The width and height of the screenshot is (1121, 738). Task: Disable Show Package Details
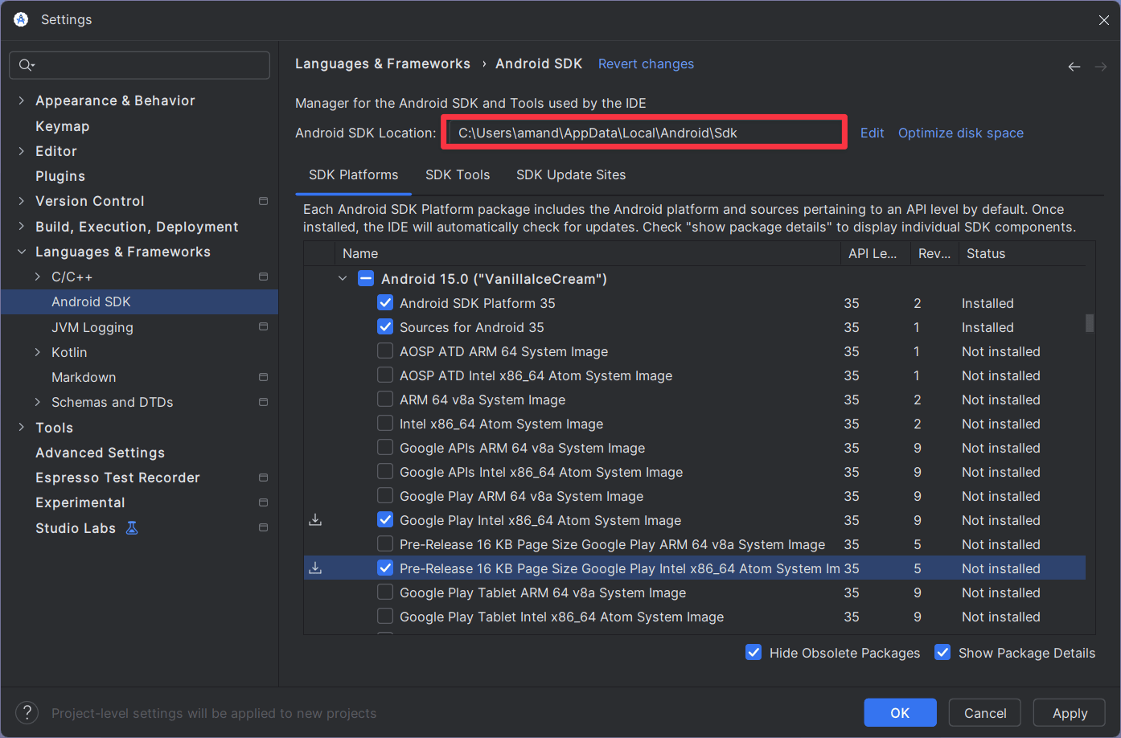pyautogui.click(x=942, y=653)
